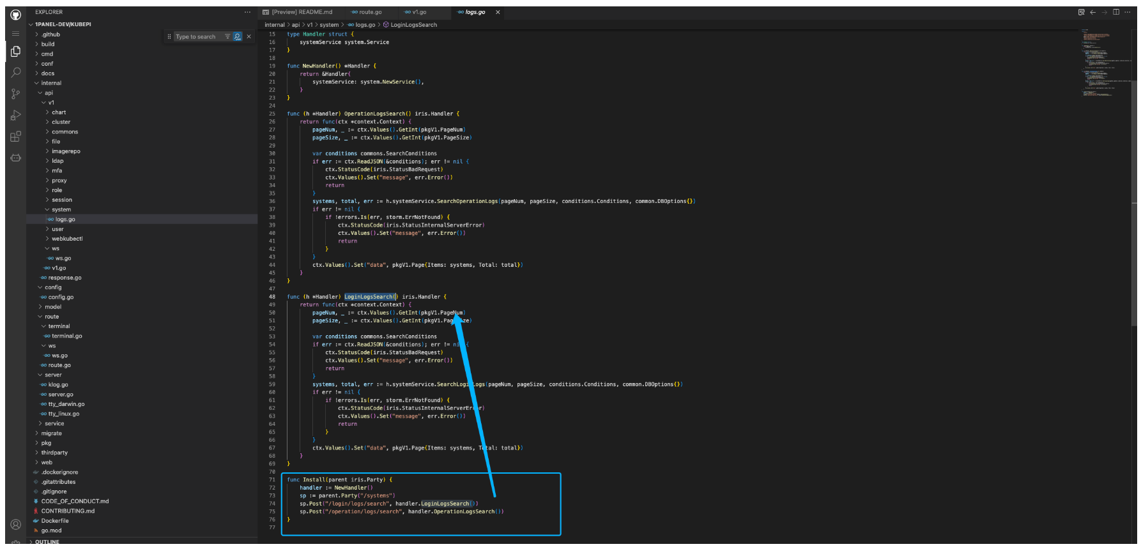Click the split editor icon

(x=1116, y=12)
